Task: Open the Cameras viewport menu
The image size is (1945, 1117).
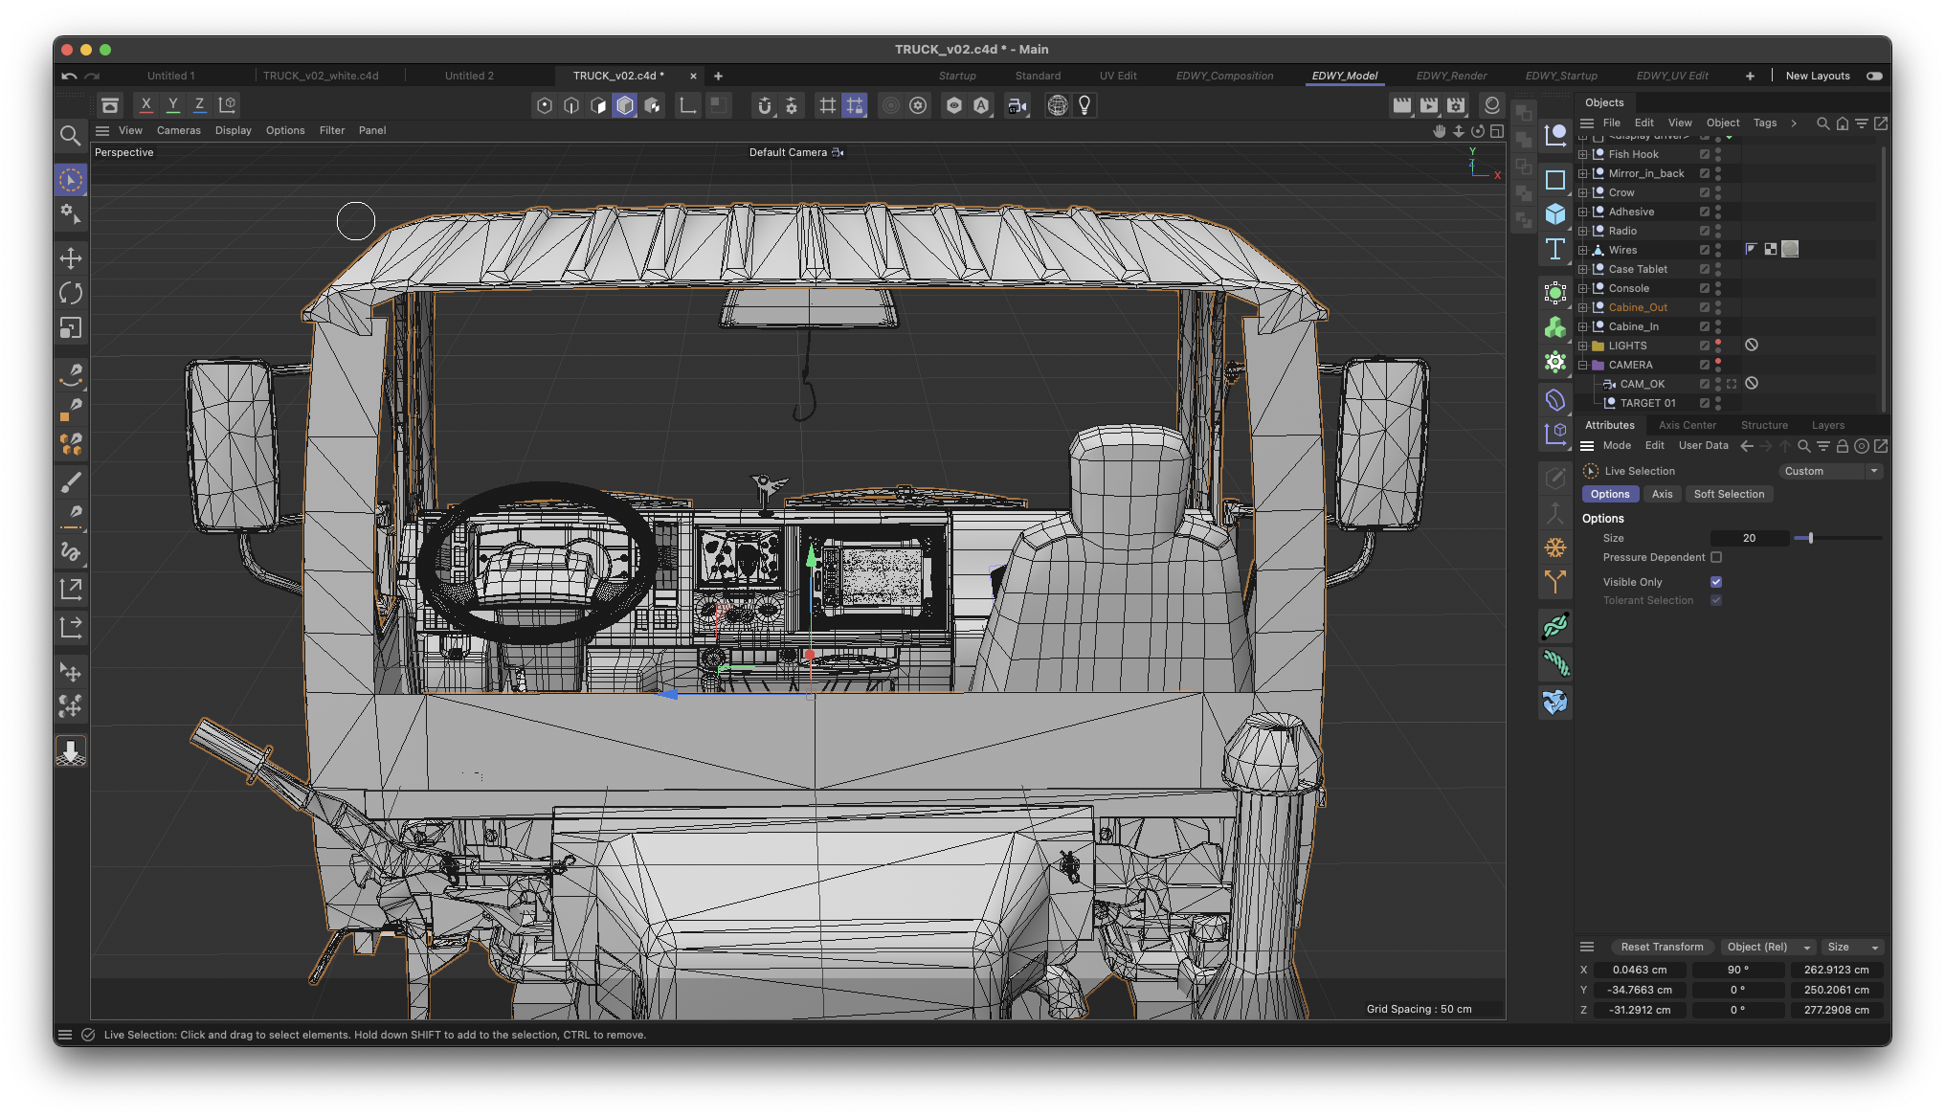Action: coord(178,130)
